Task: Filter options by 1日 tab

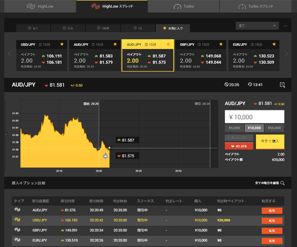Action: (138, 28)
